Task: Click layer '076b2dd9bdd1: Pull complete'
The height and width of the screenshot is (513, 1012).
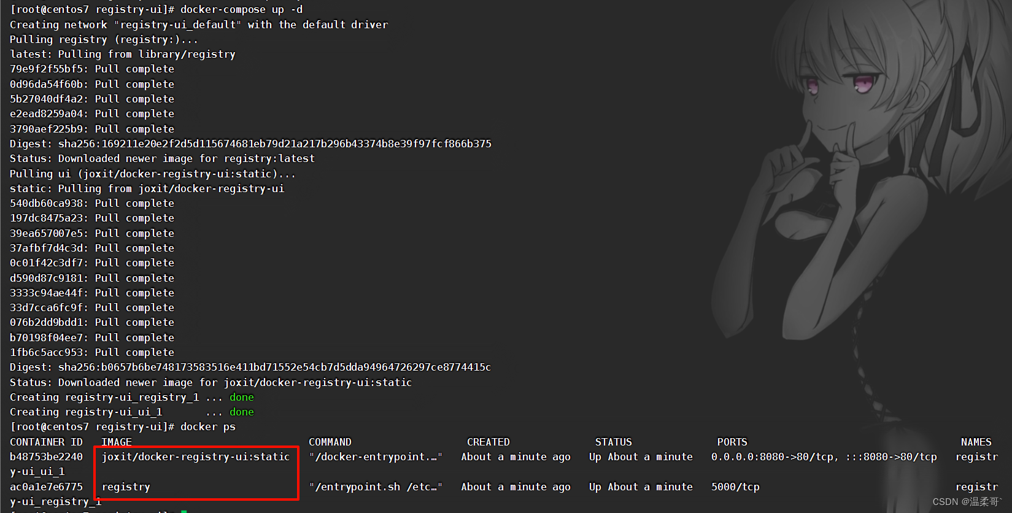Action: tap(92, 322)
